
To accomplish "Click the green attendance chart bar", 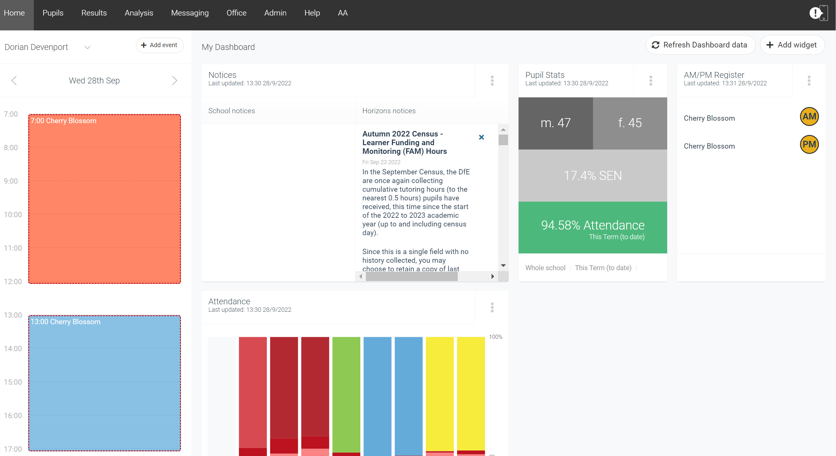I will pos(346,394).
